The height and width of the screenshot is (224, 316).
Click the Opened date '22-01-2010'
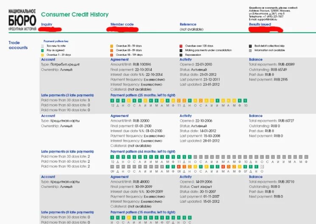click(x=203, y=65)
